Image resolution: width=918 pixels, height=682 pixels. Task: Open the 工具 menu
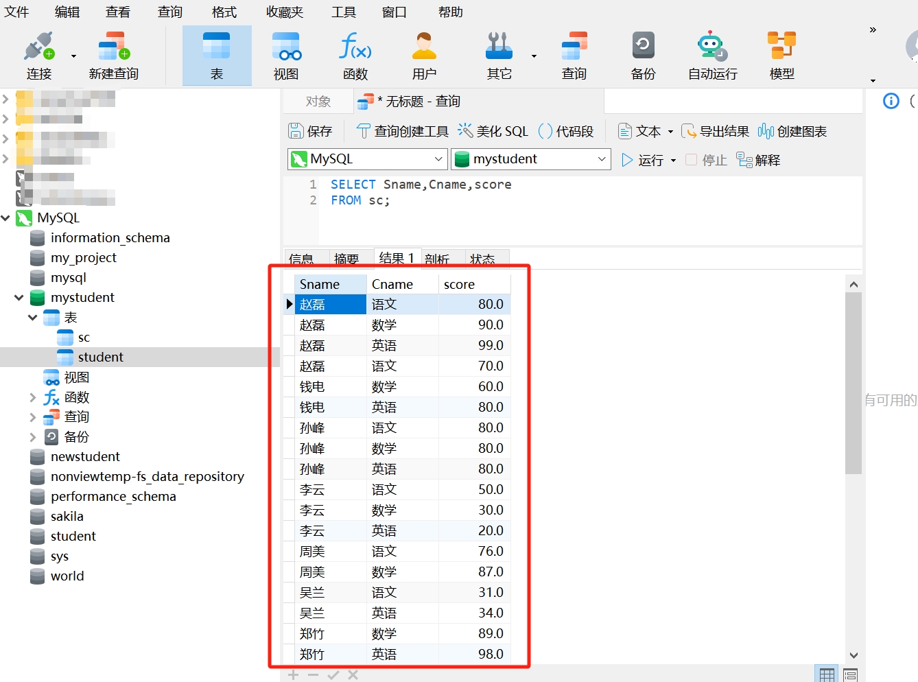(x=343, y=12)
